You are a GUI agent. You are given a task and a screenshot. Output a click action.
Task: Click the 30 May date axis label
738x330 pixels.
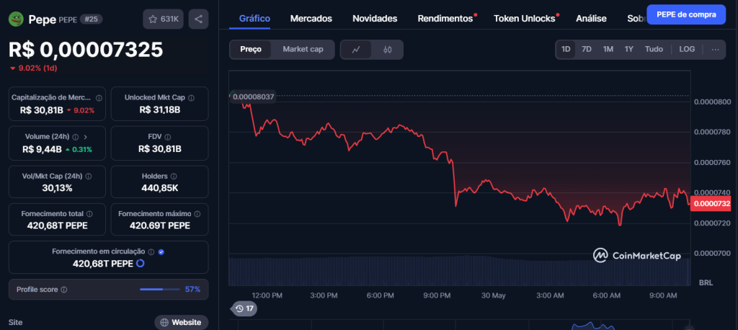tap(492, 295)
